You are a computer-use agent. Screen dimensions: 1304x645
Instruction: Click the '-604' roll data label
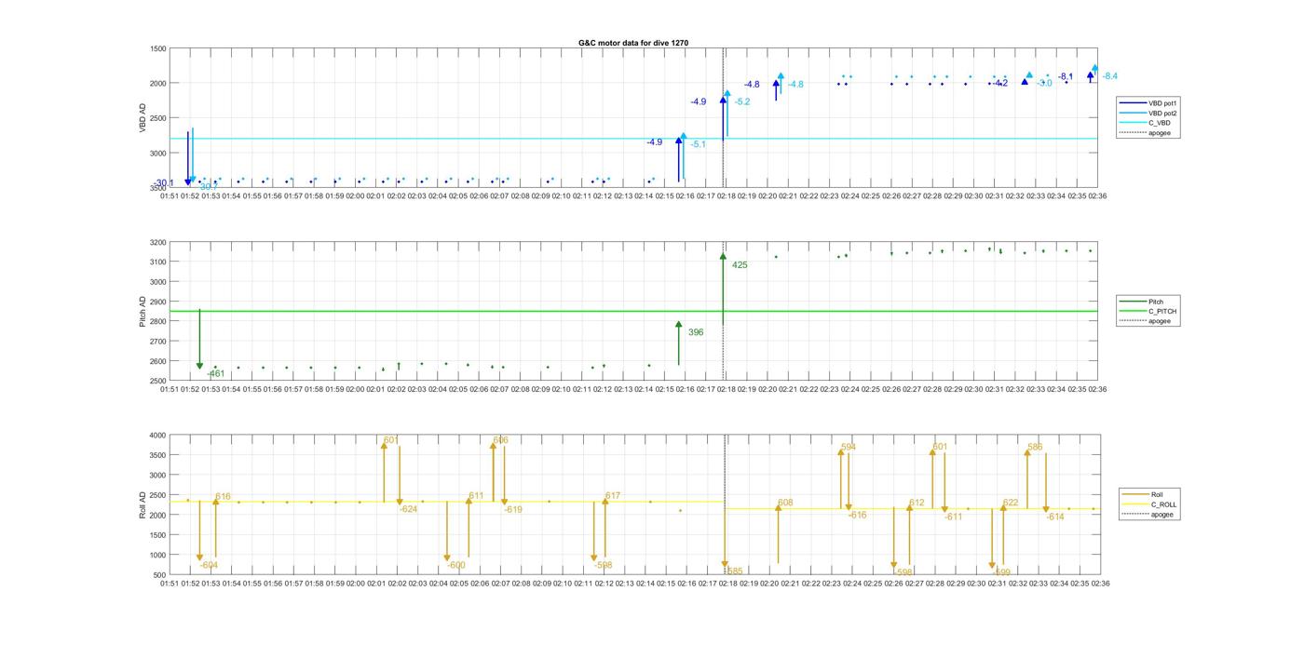[x=209, y=566]
